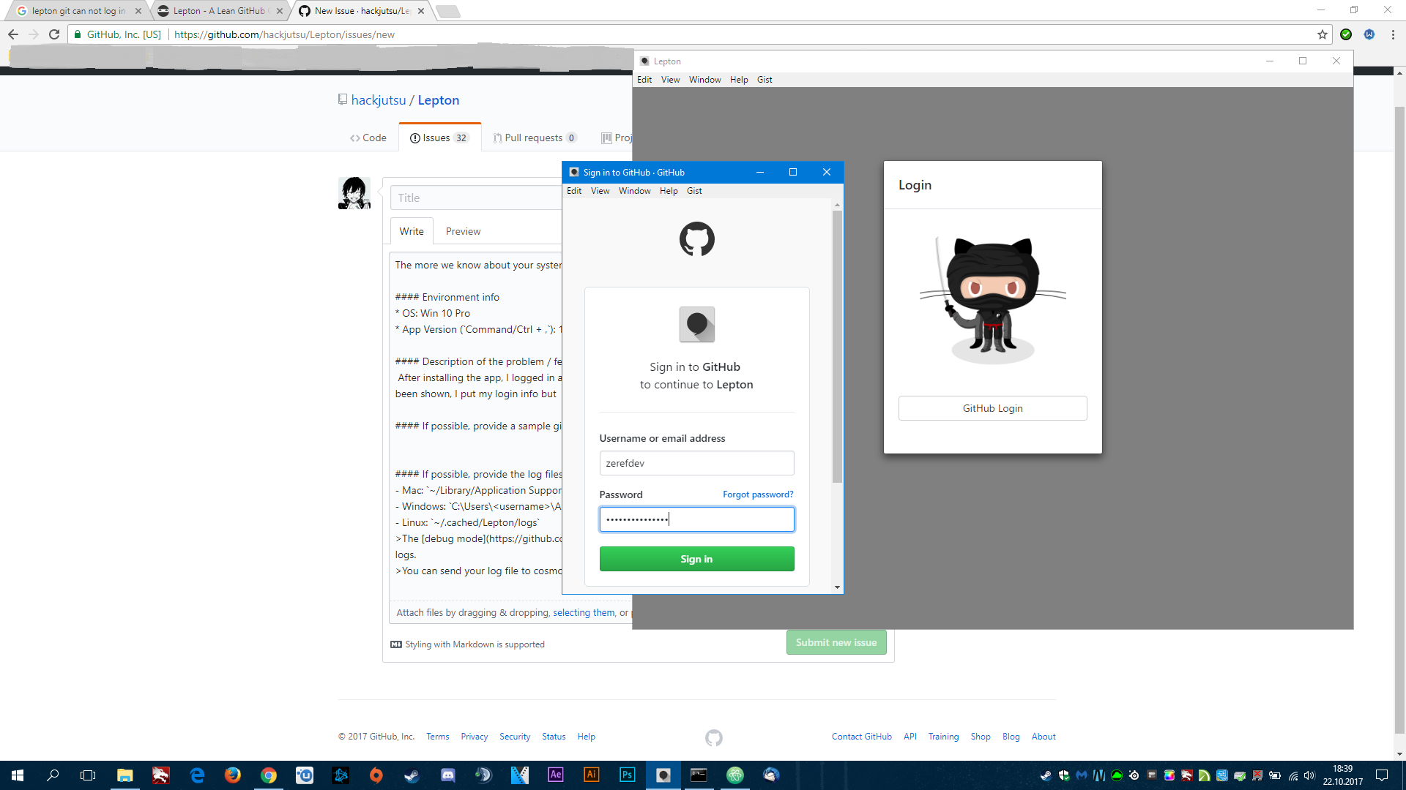Open Photoshop from the taskbar
The width and height of the screenshot is (1406, 790).
pos(627,775)
